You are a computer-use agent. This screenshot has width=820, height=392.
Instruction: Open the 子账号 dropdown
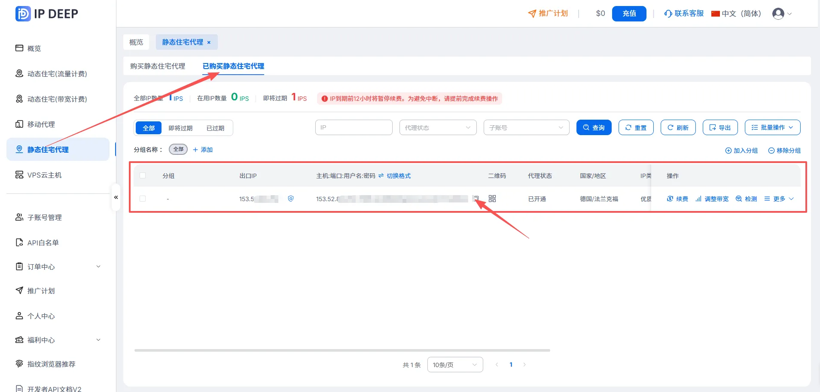pos(527,127)
